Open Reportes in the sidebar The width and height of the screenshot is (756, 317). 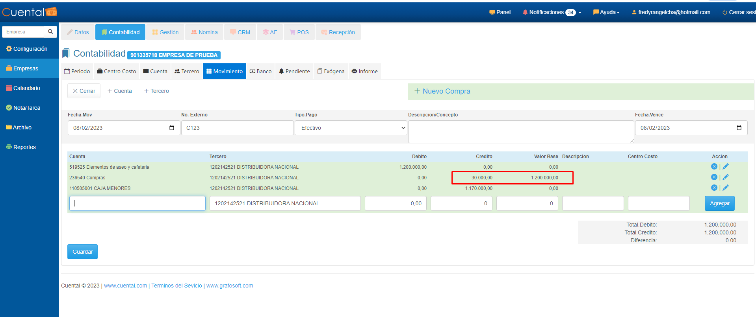coord(24,147)
